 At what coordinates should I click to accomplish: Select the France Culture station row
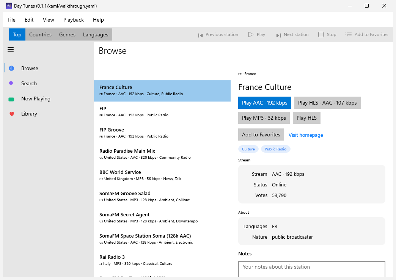point(162,91)
